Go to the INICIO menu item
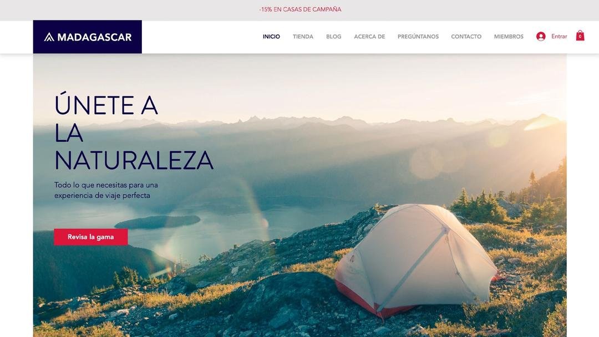599x337 pixels. [271, 37]
